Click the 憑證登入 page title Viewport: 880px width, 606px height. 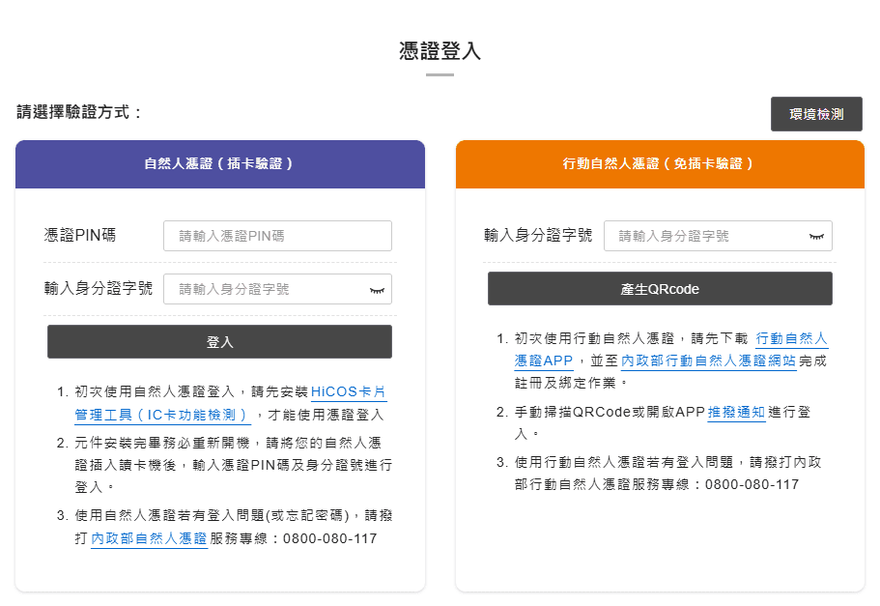click(440, 50)
